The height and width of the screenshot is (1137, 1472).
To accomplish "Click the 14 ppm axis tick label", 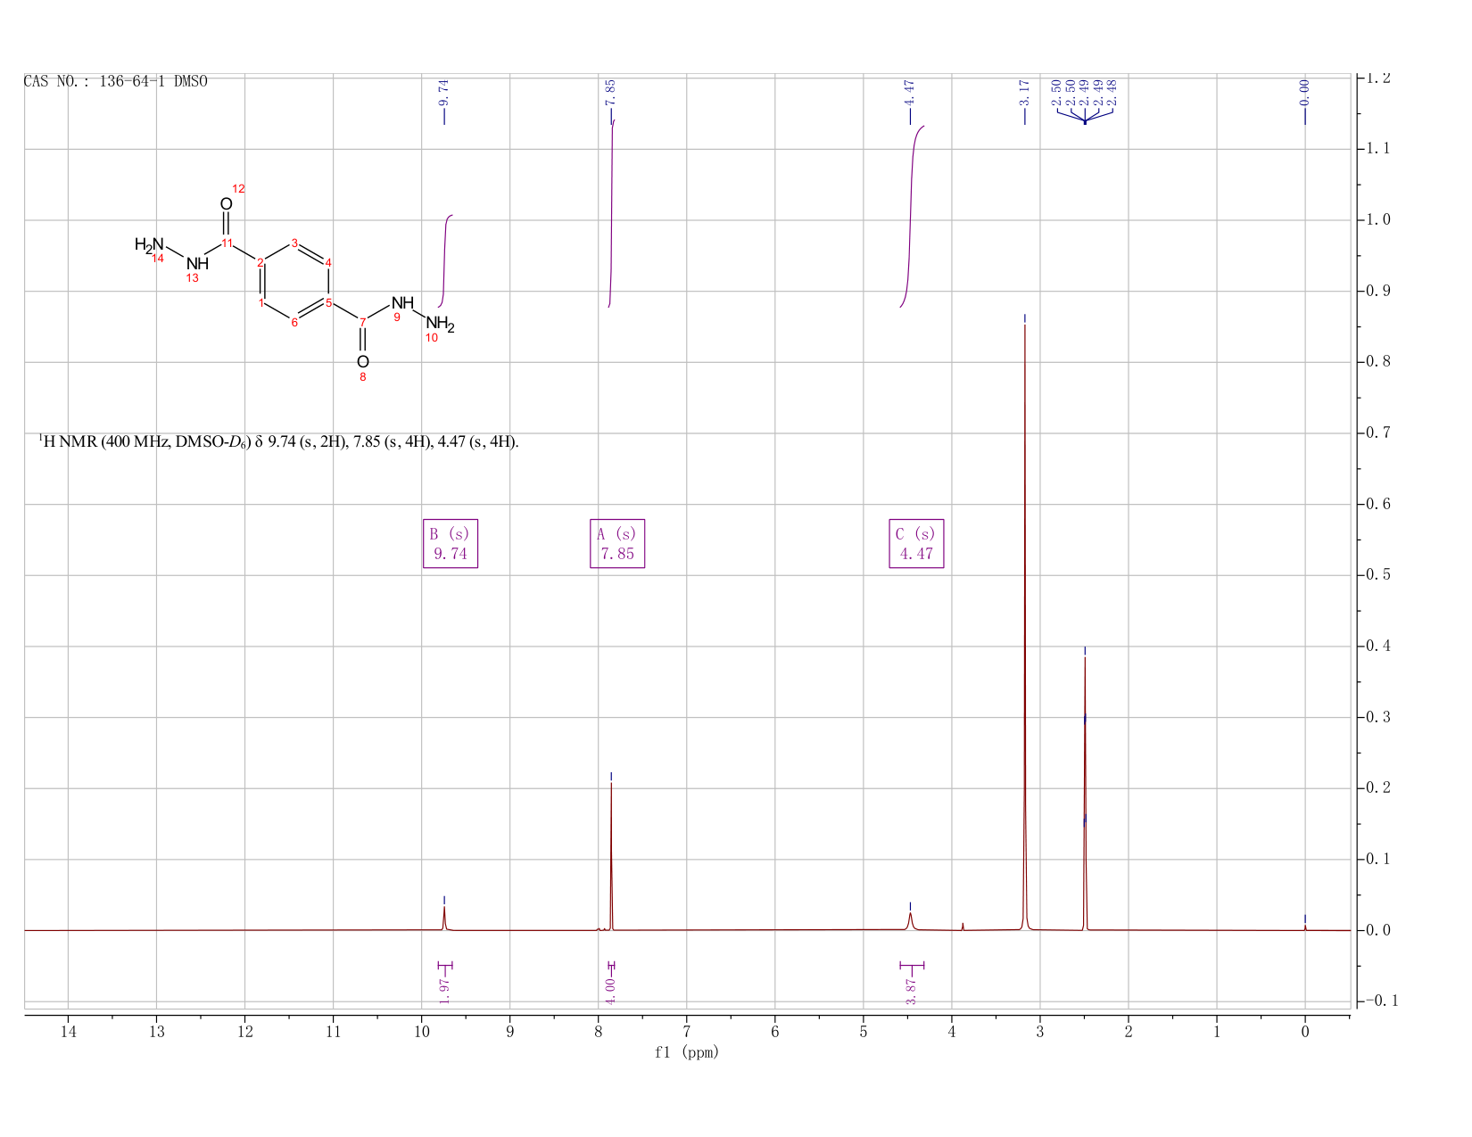I will [x=68, y=1032].
